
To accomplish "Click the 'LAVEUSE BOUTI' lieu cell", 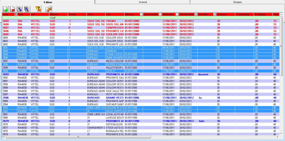I will click(x=115, y=118).
